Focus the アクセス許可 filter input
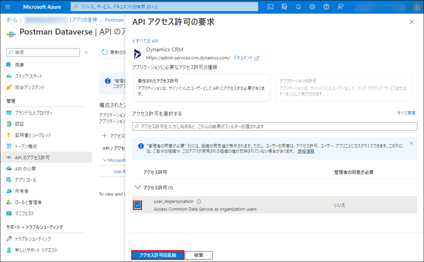 click(x=275, y=126)
